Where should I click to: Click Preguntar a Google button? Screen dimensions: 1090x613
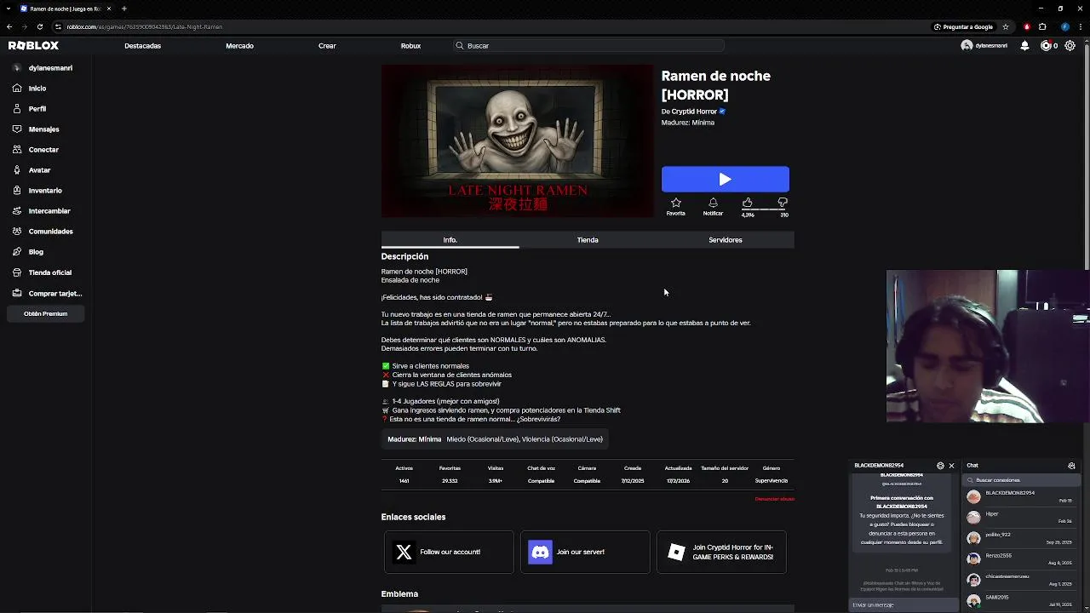pos(964,26)
